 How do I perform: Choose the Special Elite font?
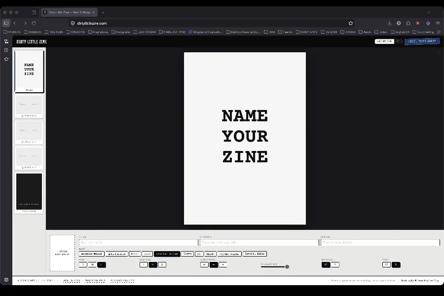pos(255,254)
